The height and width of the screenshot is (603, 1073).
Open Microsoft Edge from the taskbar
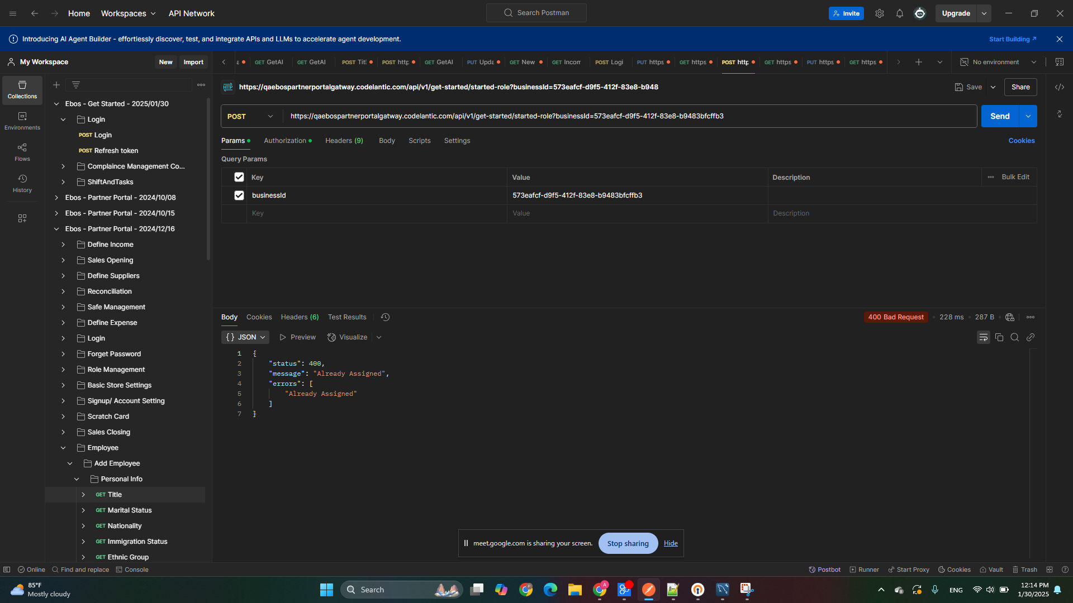[550, 590]
